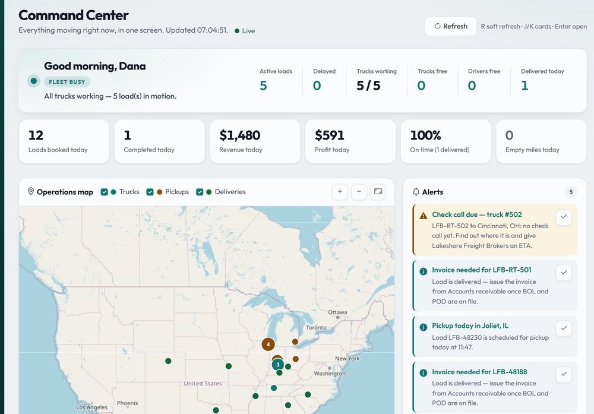This screenshot has height=414, width=594.
Task: Click the fleet status dot beside greeting
Action: (34, 81)
